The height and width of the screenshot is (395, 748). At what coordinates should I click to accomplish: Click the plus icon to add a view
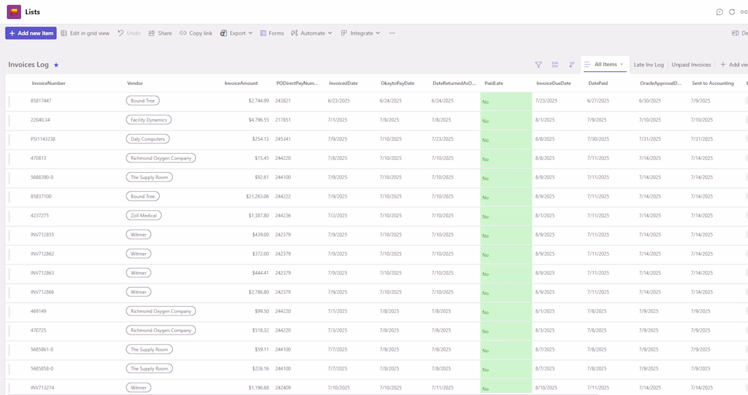[723, 65]
